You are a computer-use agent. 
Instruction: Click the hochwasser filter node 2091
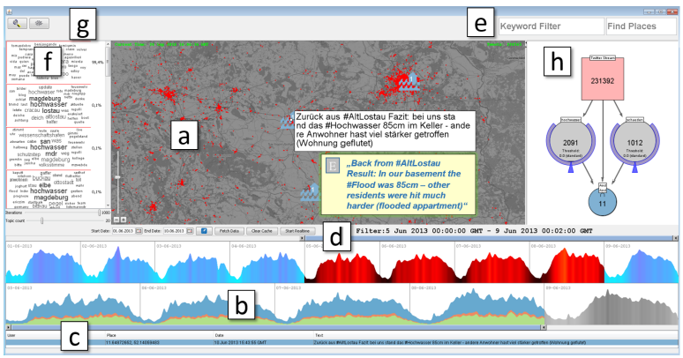[570, 143]
